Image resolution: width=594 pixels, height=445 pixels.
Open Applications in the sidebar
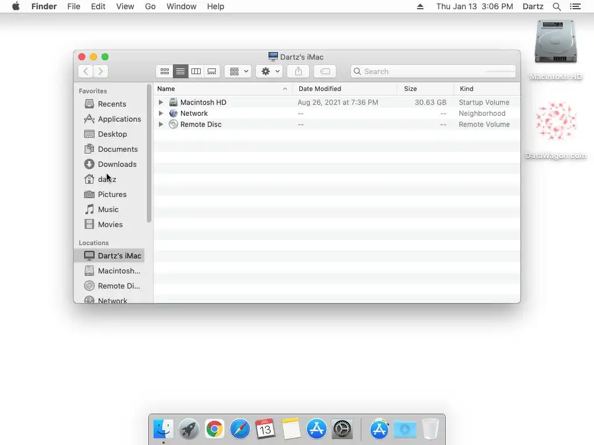[x=109, y=119]
